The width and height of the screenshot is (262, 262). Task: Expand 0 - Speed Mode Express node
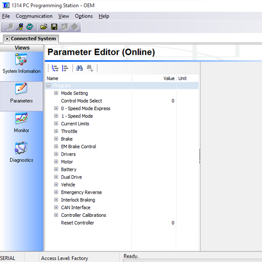[x=56, y=108]
